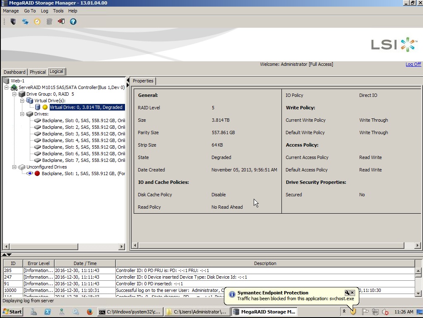Collapse the Virtual Drive(s) node

tap(22, 101)
